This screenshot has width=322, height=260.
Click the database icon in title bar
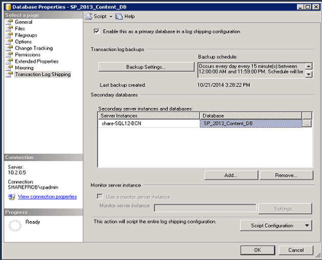click(x=8, y=7)
